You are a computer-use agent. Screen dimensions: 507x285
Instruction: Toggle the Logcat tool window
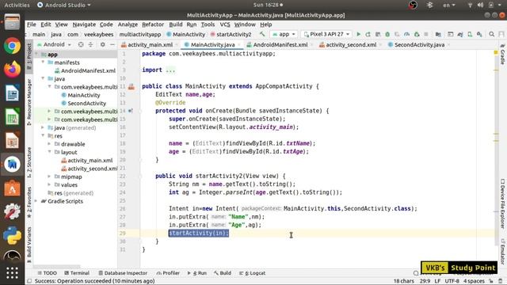252,273
